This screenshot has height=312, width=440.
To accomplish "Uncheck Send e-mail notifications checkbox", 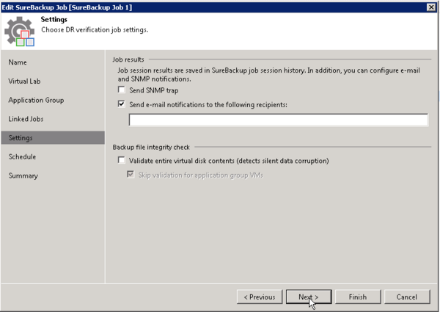I will [122, 104].
